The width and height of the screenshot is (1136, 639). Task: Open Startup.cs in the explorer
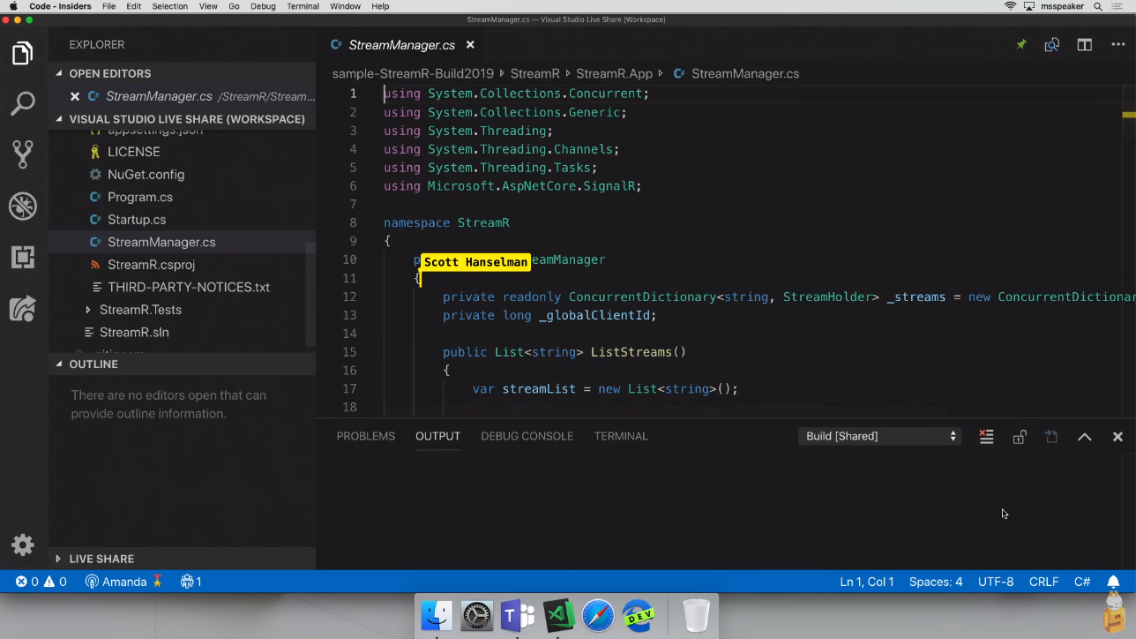[137, 220]
